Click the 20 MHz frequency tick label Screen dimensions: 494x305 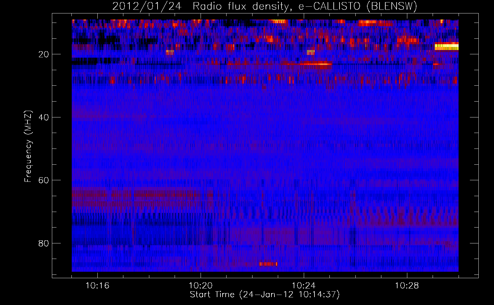coord(44,54)
